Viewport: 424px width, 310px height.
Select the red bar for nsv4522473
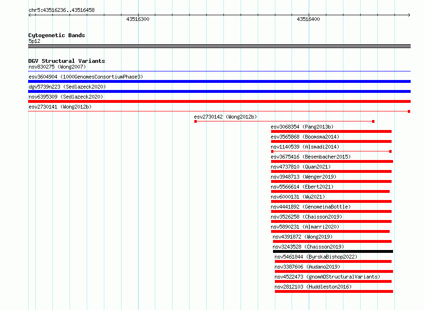coord(333,281)
